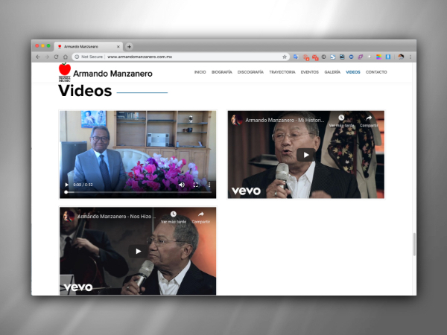Screen dimensions: 447x335
Task: Click Ver más tarde on Nos Hizo video
Action: coord(174,217)
